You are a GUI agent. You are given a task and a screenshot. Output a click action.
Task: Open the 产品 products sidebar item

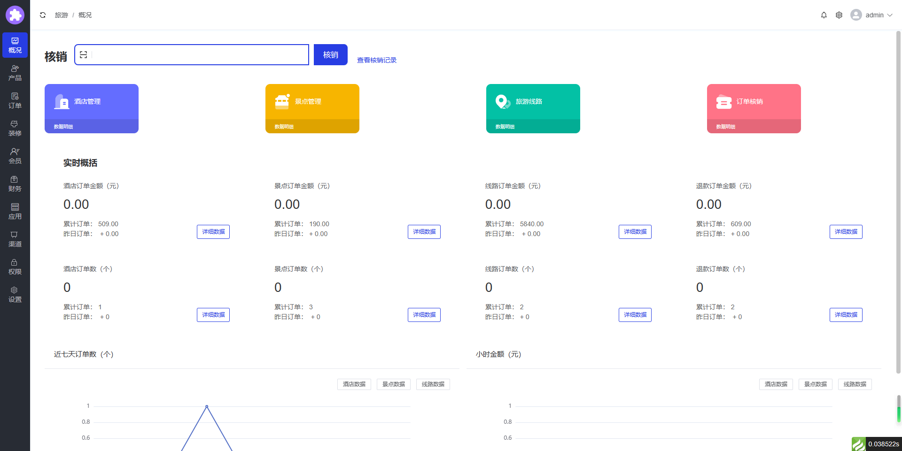pyautogui.click(x=15, y=73)
